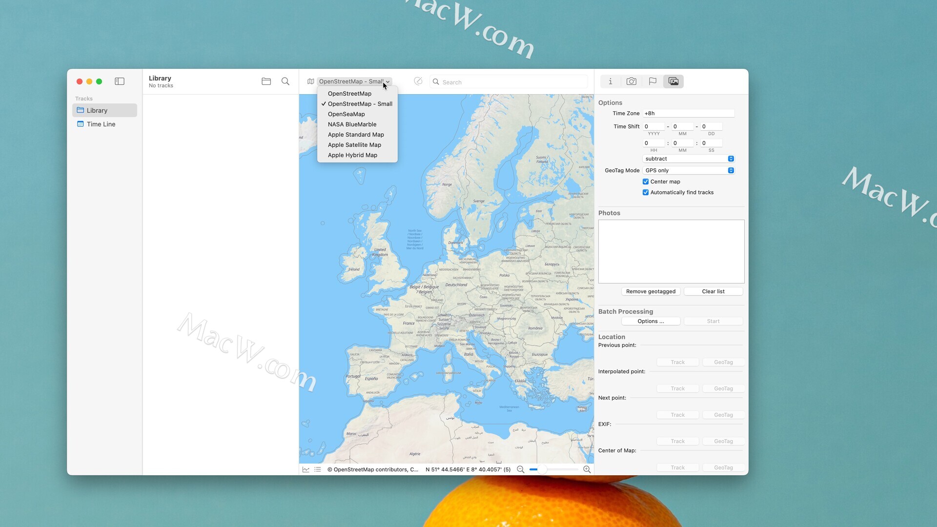Open Batch Processing Options button
The image size is (937, 527).
651,321
